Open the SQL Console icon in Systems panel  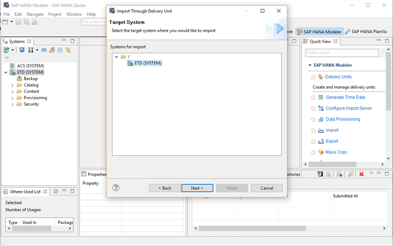point(44,50)
